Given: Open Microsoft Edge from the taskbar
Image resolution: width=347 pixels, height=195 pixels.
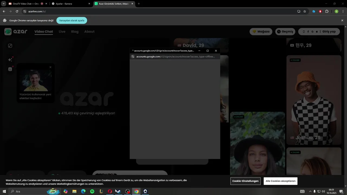Looking at the screenshot, I should coord(83,191).
